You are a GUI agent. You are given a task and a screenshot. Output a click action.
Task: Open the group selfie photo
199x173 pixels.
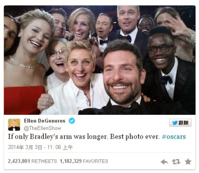point(99,60)
